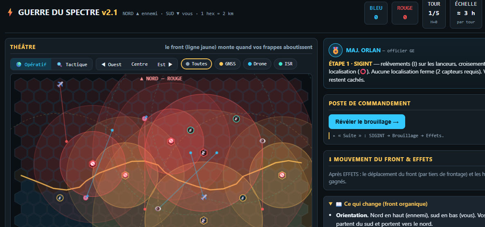
Task: Pan the map to Est
Action: click(165, 65)
